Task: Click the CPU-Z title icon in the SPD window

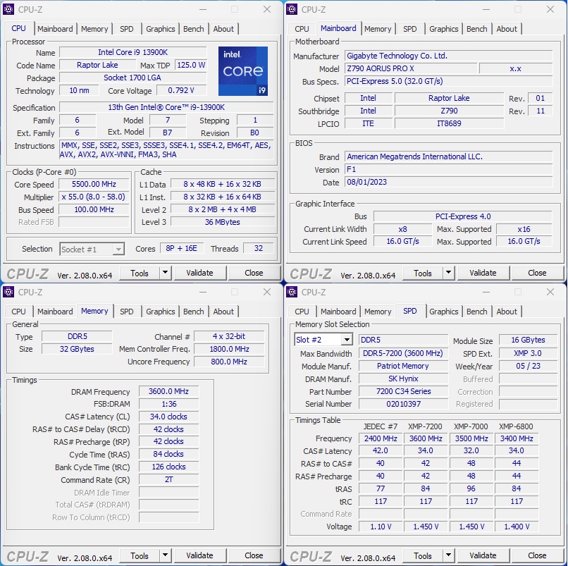Action: click(x=292, y=292)
